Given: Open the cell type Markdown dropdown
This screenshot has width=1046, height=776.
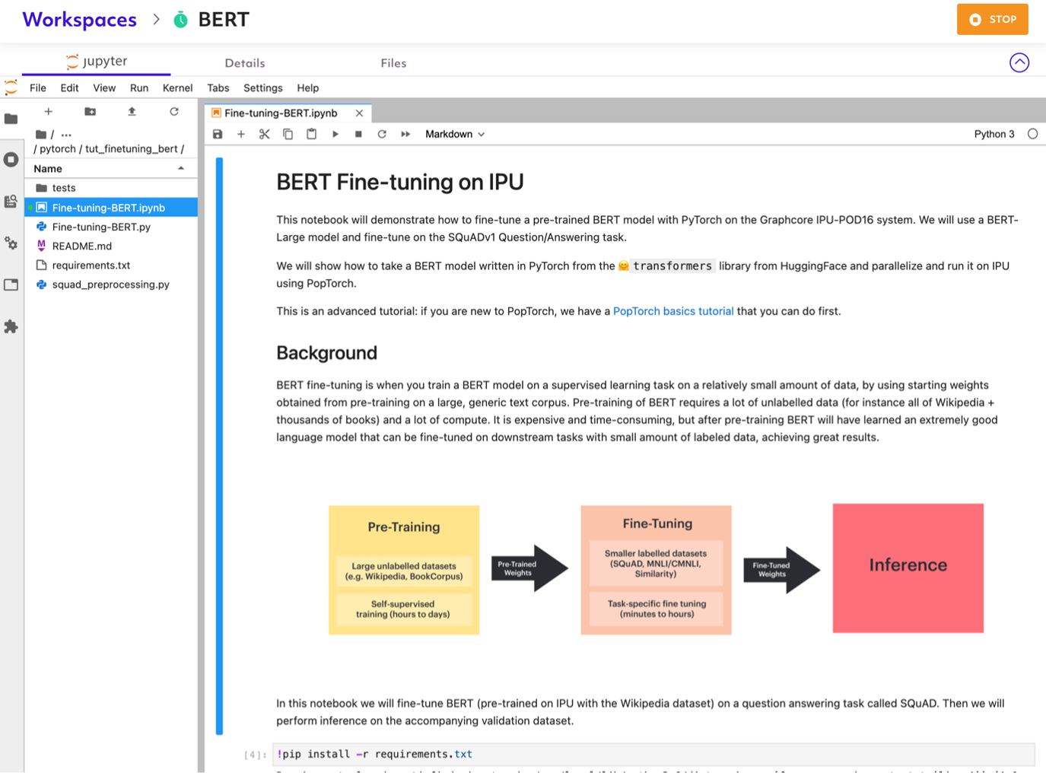Looking at the screenshot, I should (x=455, y=134).
